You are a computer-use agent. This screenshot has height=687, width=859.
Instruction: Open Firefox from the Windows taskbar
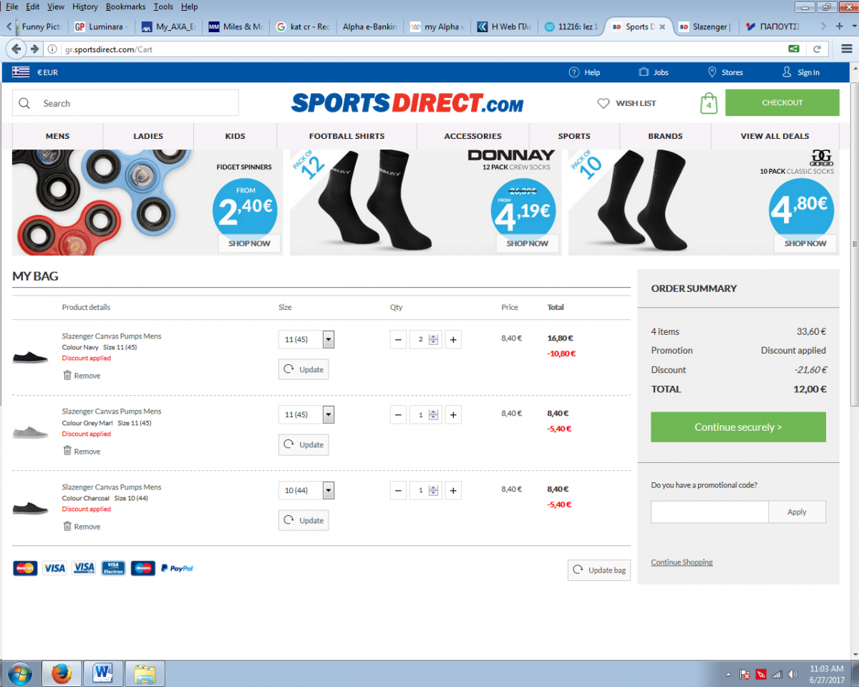coord(62,673)
